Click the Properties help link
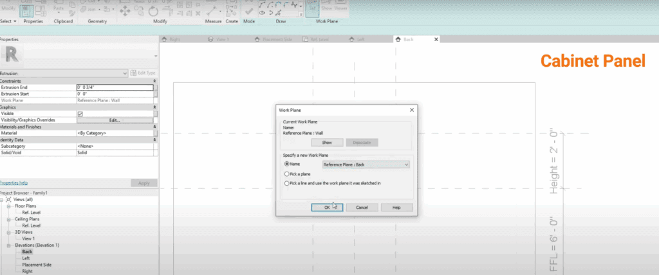This screenshot has width=659, height=275. 14,182
